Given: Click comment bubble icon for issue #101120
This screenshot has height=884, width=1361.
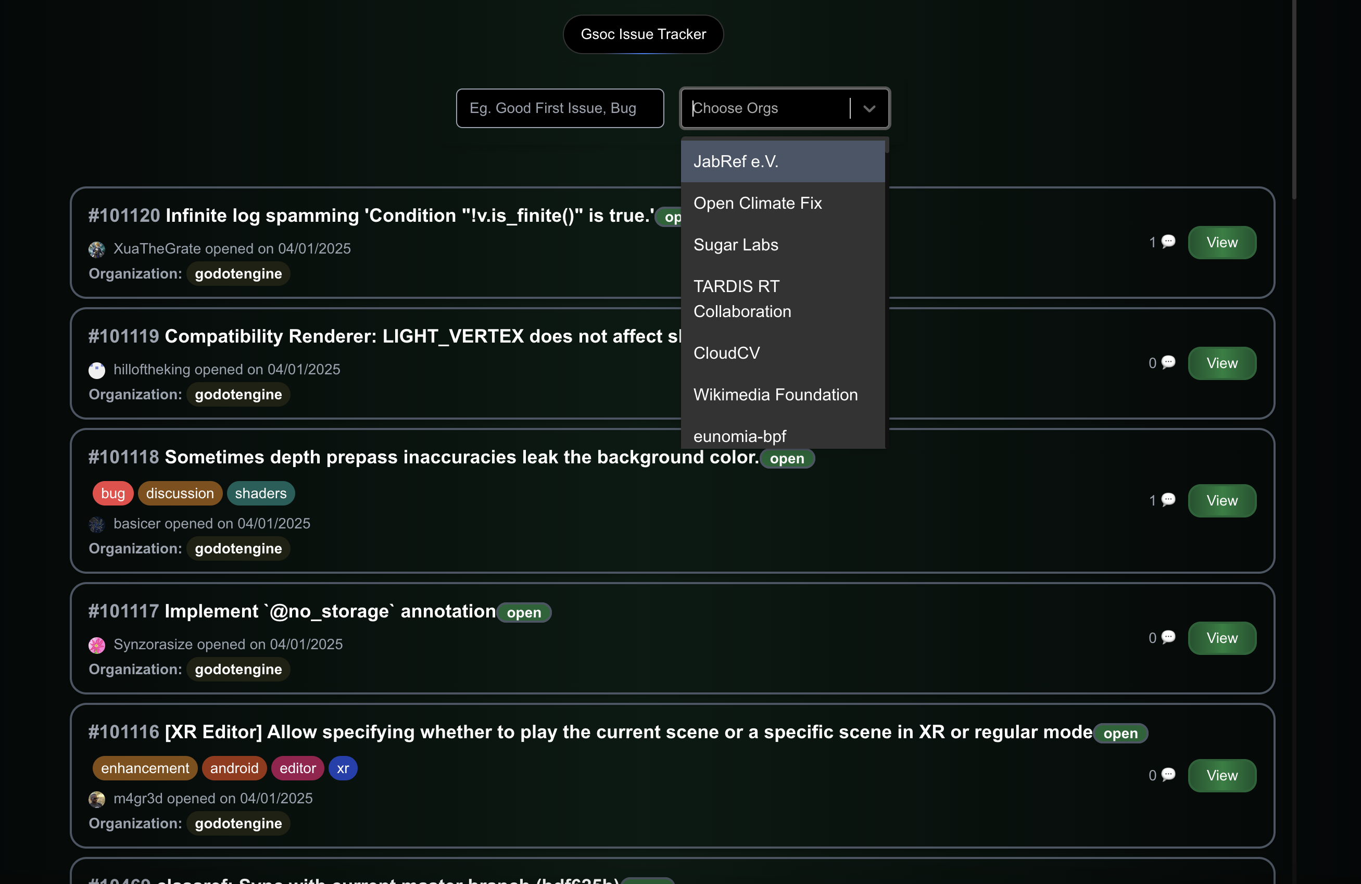Looking at the screenshot, I should 1168,242.
